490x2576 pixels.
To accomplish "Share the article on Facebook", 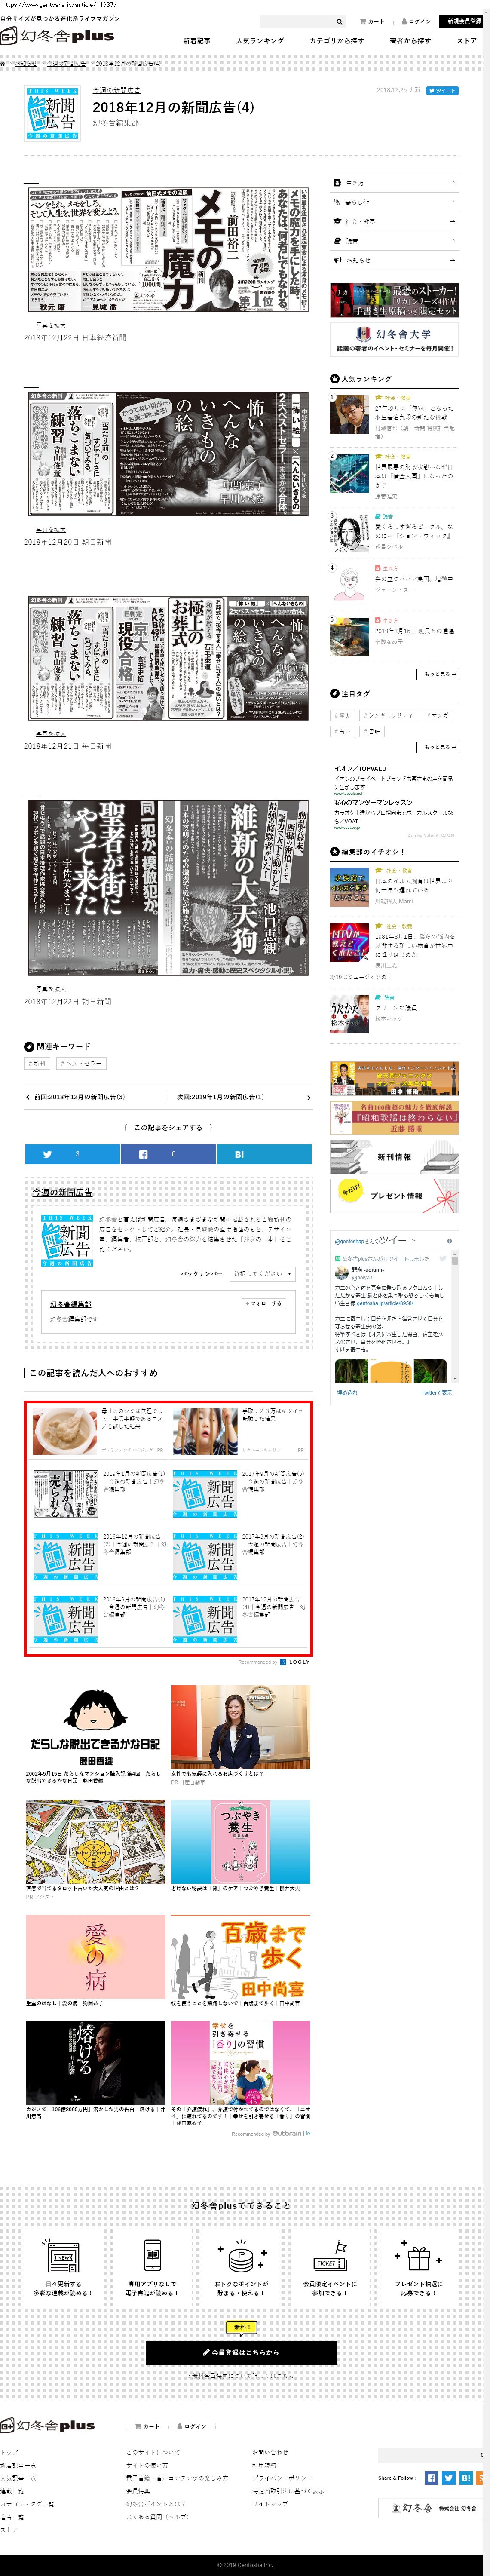I will click(168, 1154).
